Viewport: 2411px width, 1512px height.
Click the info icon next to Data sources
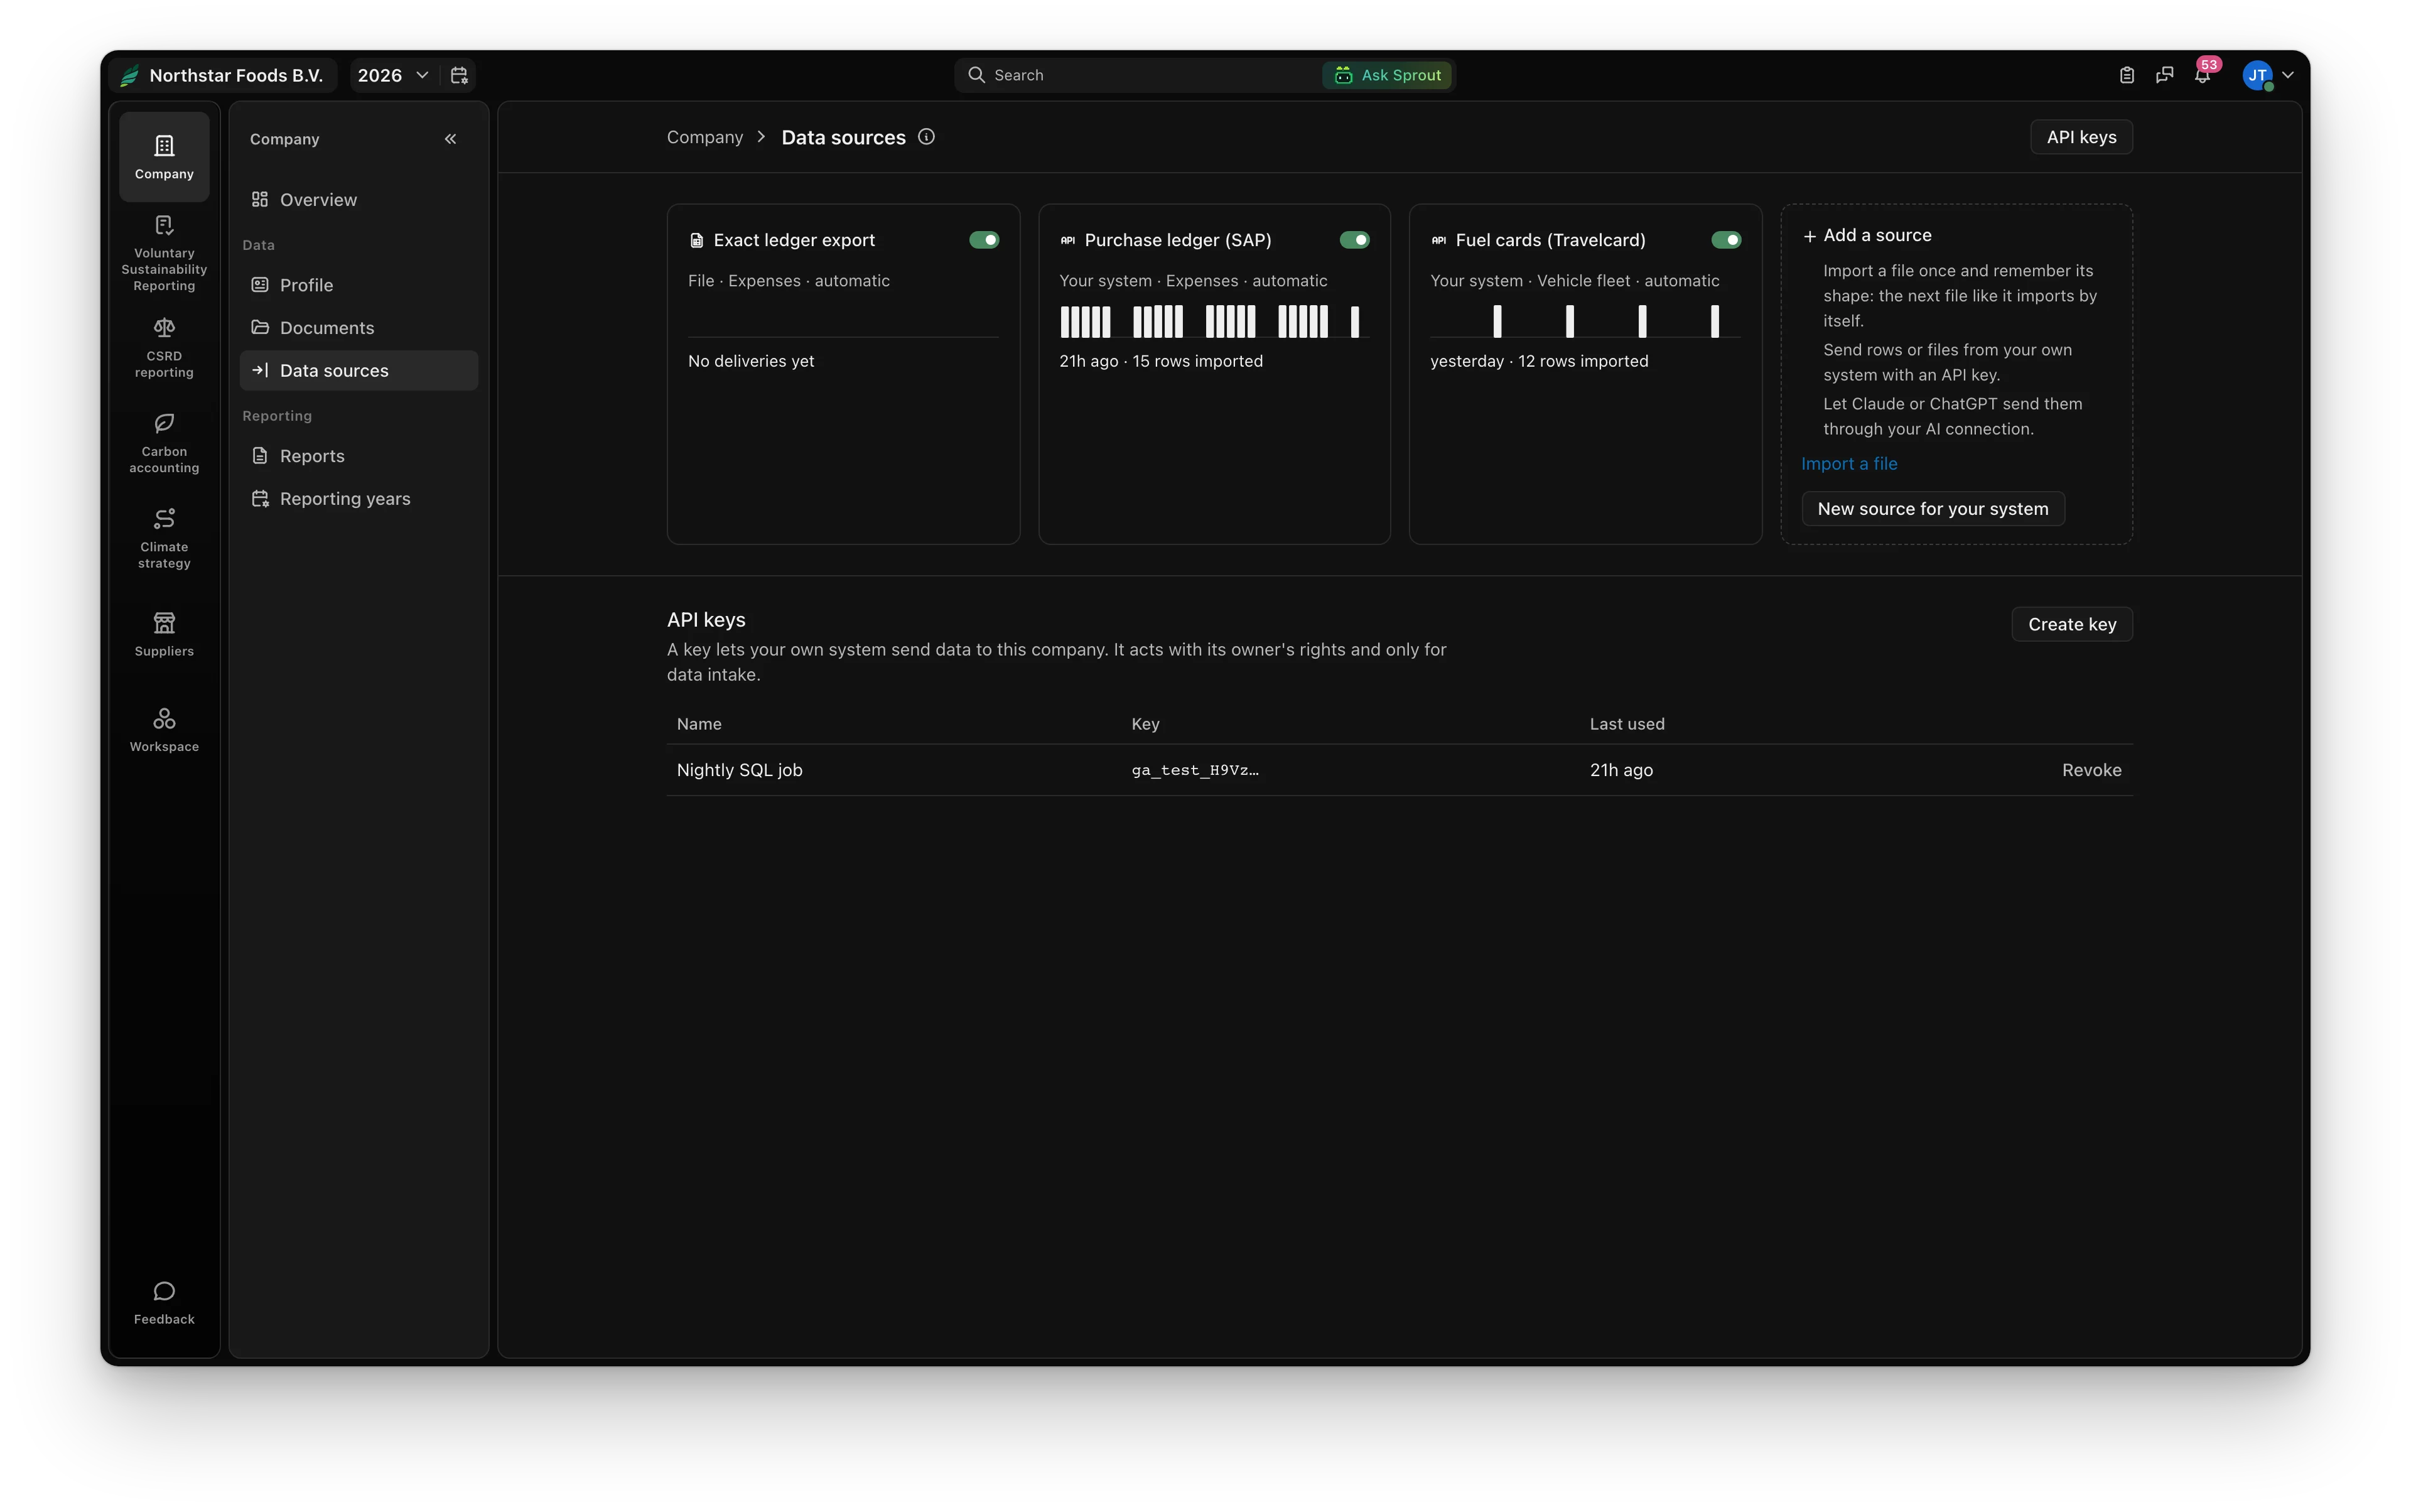[x=926, y=137]
